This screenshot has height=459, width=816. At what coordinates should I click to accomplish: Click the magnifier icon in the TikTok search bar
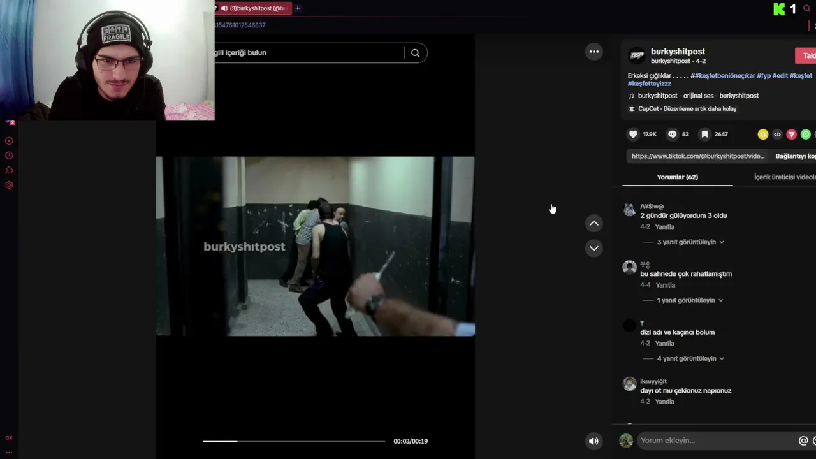tap(415, 53)
